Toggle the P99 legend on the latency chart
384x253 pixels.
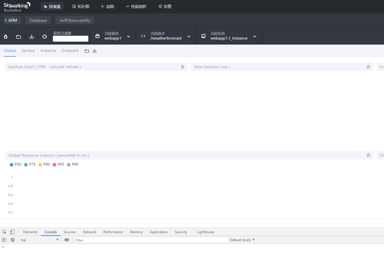point(73,164)
